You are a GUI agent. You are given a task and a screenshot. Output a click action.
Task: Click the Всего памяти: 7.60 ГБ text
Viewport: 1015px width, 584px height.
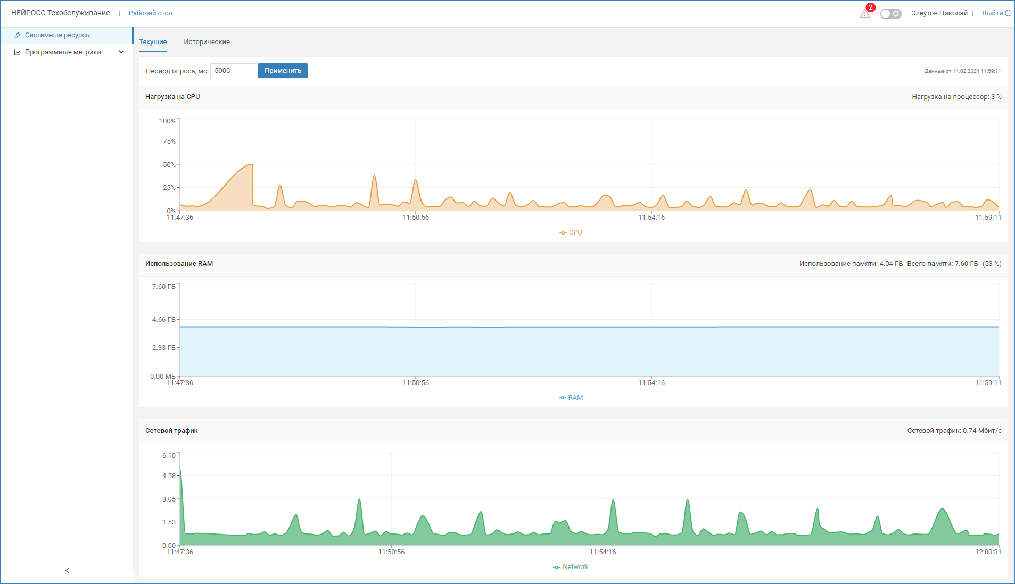pos(943,264)
